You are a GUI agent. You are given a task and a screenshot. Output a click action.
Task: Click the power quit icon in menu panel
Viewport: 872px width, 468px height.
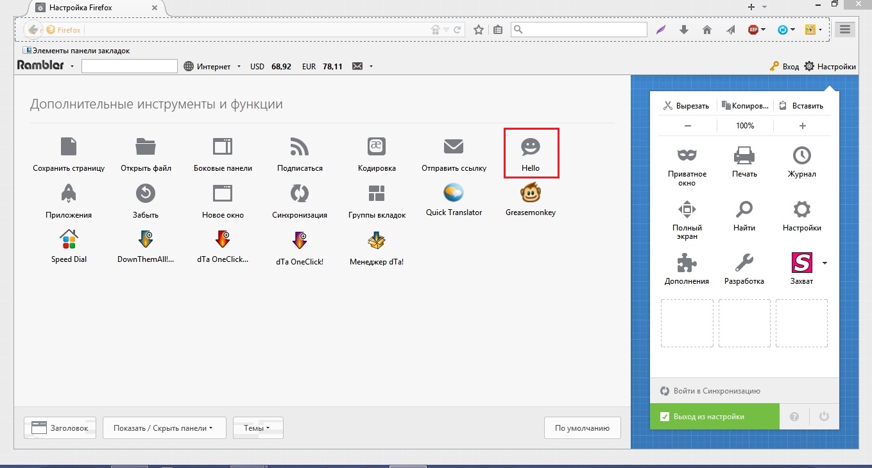[x=825, y=417]
